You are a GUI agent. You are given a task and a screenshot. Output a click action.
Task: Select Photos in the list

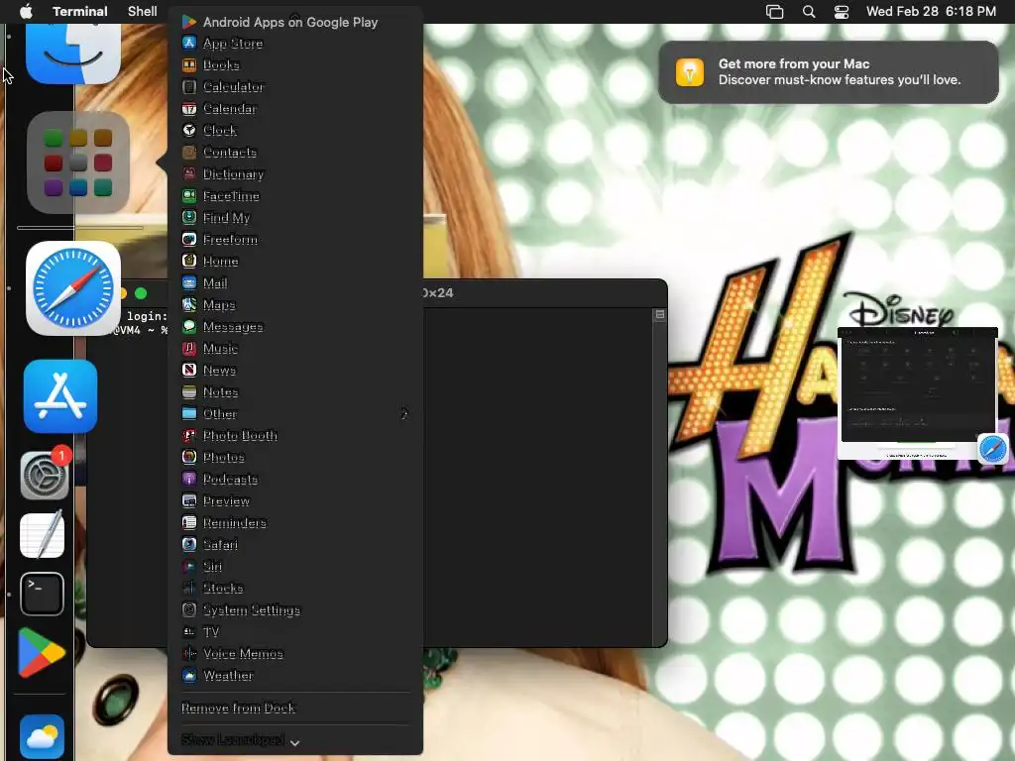pos(295,458)
